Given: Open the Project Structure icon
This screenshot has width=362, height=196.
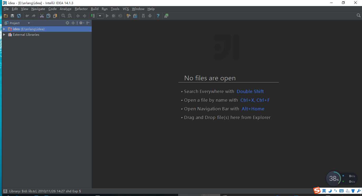Looking at the screenshot, I should pos(135,16).
